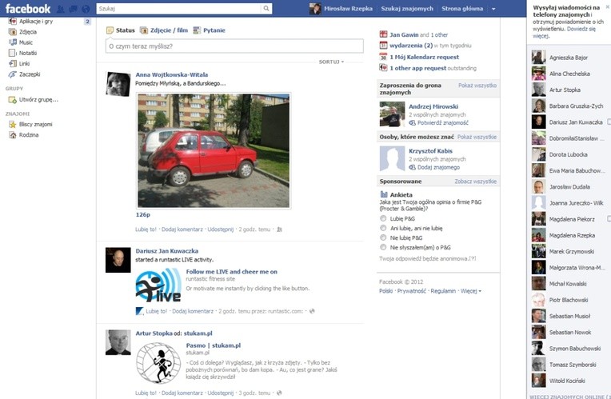The image size is (611, 399).
Task: Select the Status composer tab
Action: click(121, 30)
